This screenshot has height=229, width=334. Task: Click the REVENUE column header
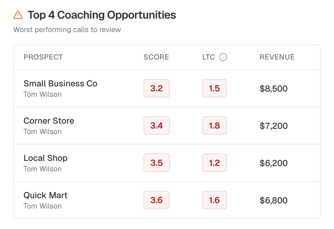point(277,57)
